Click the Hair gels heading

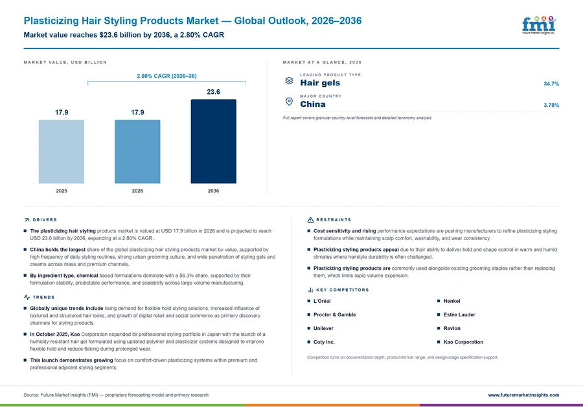pyautogui.click(x=320, y=83)
